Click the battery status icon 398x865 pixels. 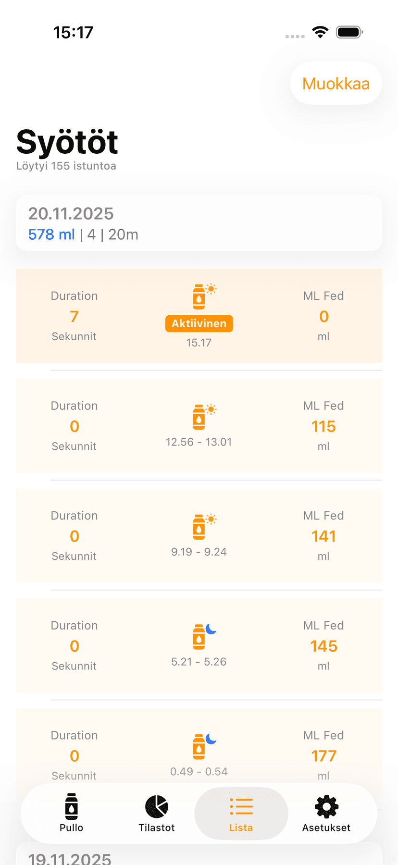point(349,32)
